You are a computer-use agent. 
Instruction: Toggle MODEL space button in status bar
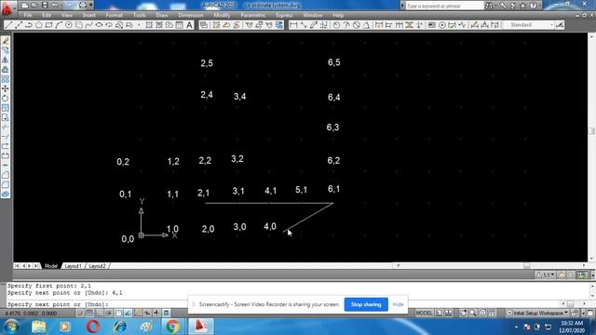[x=424, y=314]
